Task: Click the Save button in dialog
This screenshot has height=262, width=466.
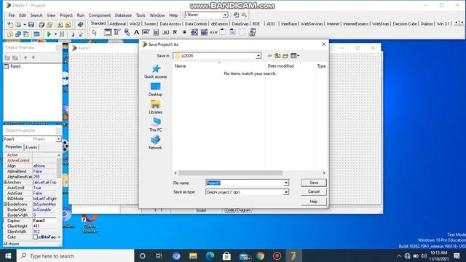Action: pyautogui.click(x=314, y=183)
